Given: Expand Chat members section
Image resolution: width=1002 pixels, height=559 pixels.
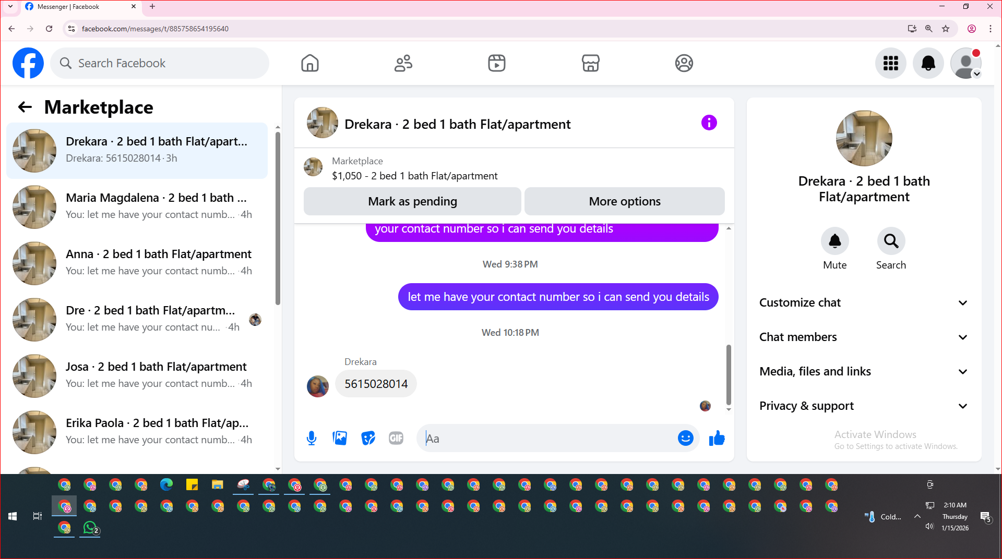Looking at the screenshot, I should pyautogui.click(x=864, y=337).
